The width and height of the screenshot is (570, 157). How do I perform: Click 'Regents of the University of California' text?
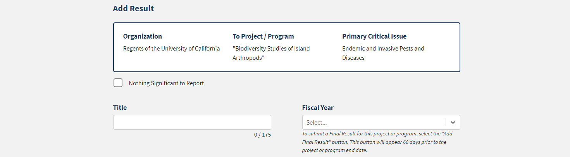[171, 49]
